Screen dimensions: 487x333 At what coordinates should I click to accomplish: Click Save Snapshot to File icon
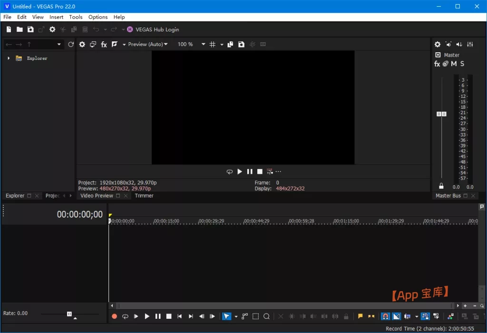point(241,44)
